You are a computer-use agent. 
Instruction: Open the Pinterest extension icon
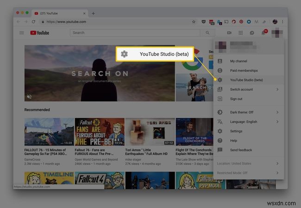point(241,22)
